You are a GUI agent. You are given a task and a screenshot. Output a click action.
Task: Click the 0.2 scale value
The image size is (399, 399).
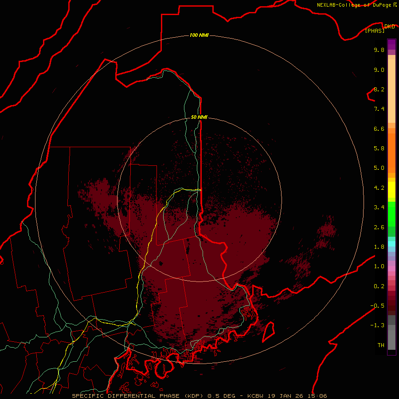pos(379,286)
